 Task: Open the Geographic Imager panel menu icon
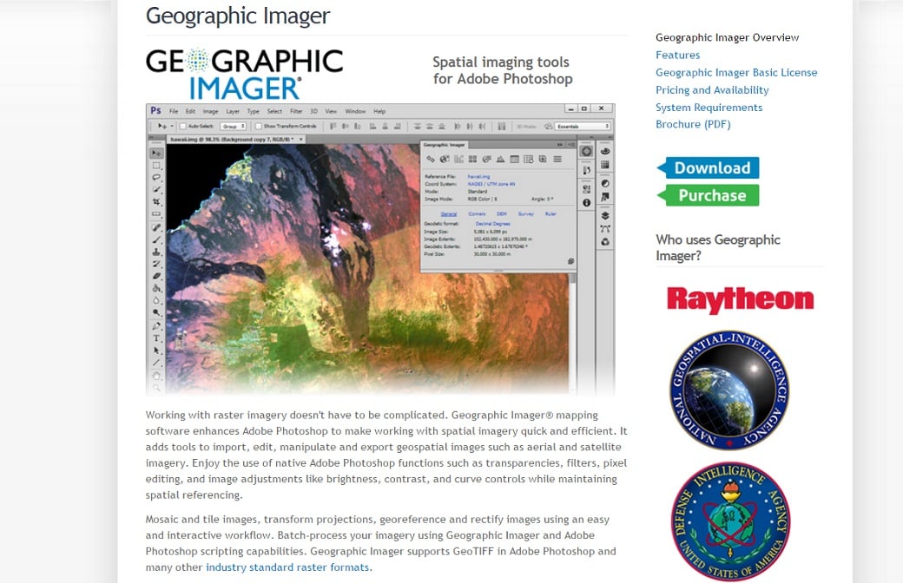coord(557,160)
